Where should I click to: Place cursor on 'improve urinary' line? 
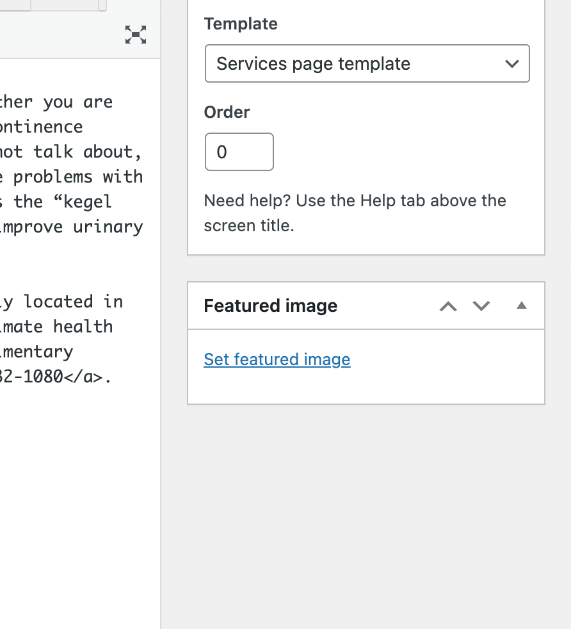click(72, 227)
